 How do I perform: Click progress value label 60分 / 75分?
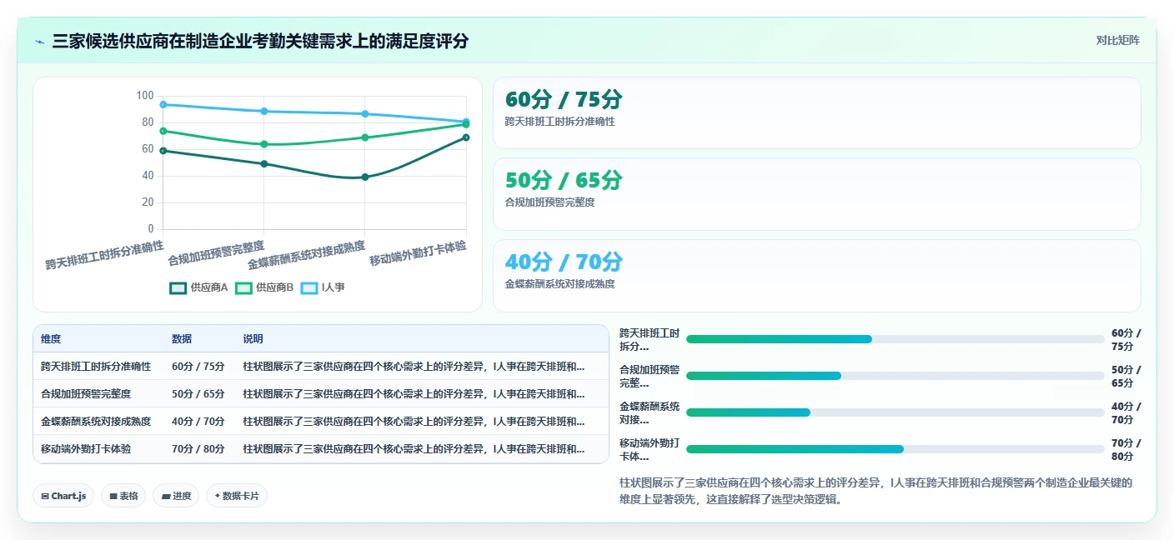(1126, 340)
